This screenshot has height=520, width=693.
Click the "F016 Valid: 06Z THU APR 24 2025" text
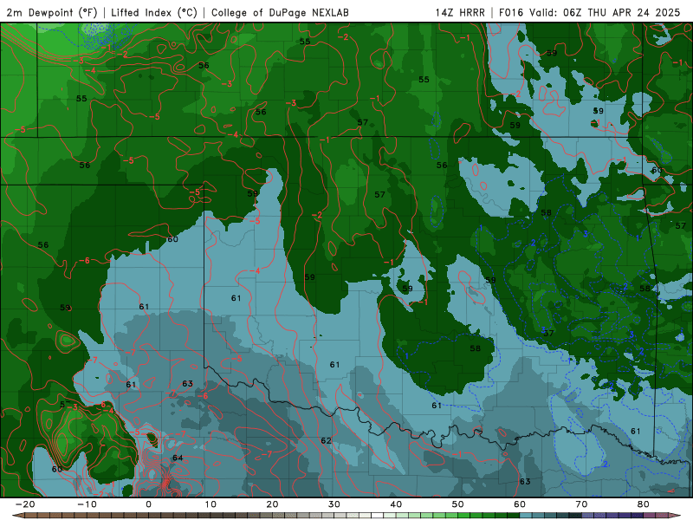click(x=590, y=13)
